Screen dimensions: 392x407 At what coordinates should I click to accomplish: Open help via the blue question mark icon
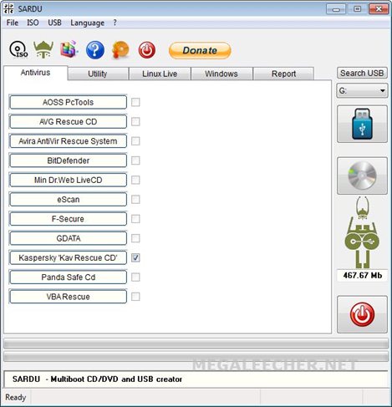coord(95,50)
